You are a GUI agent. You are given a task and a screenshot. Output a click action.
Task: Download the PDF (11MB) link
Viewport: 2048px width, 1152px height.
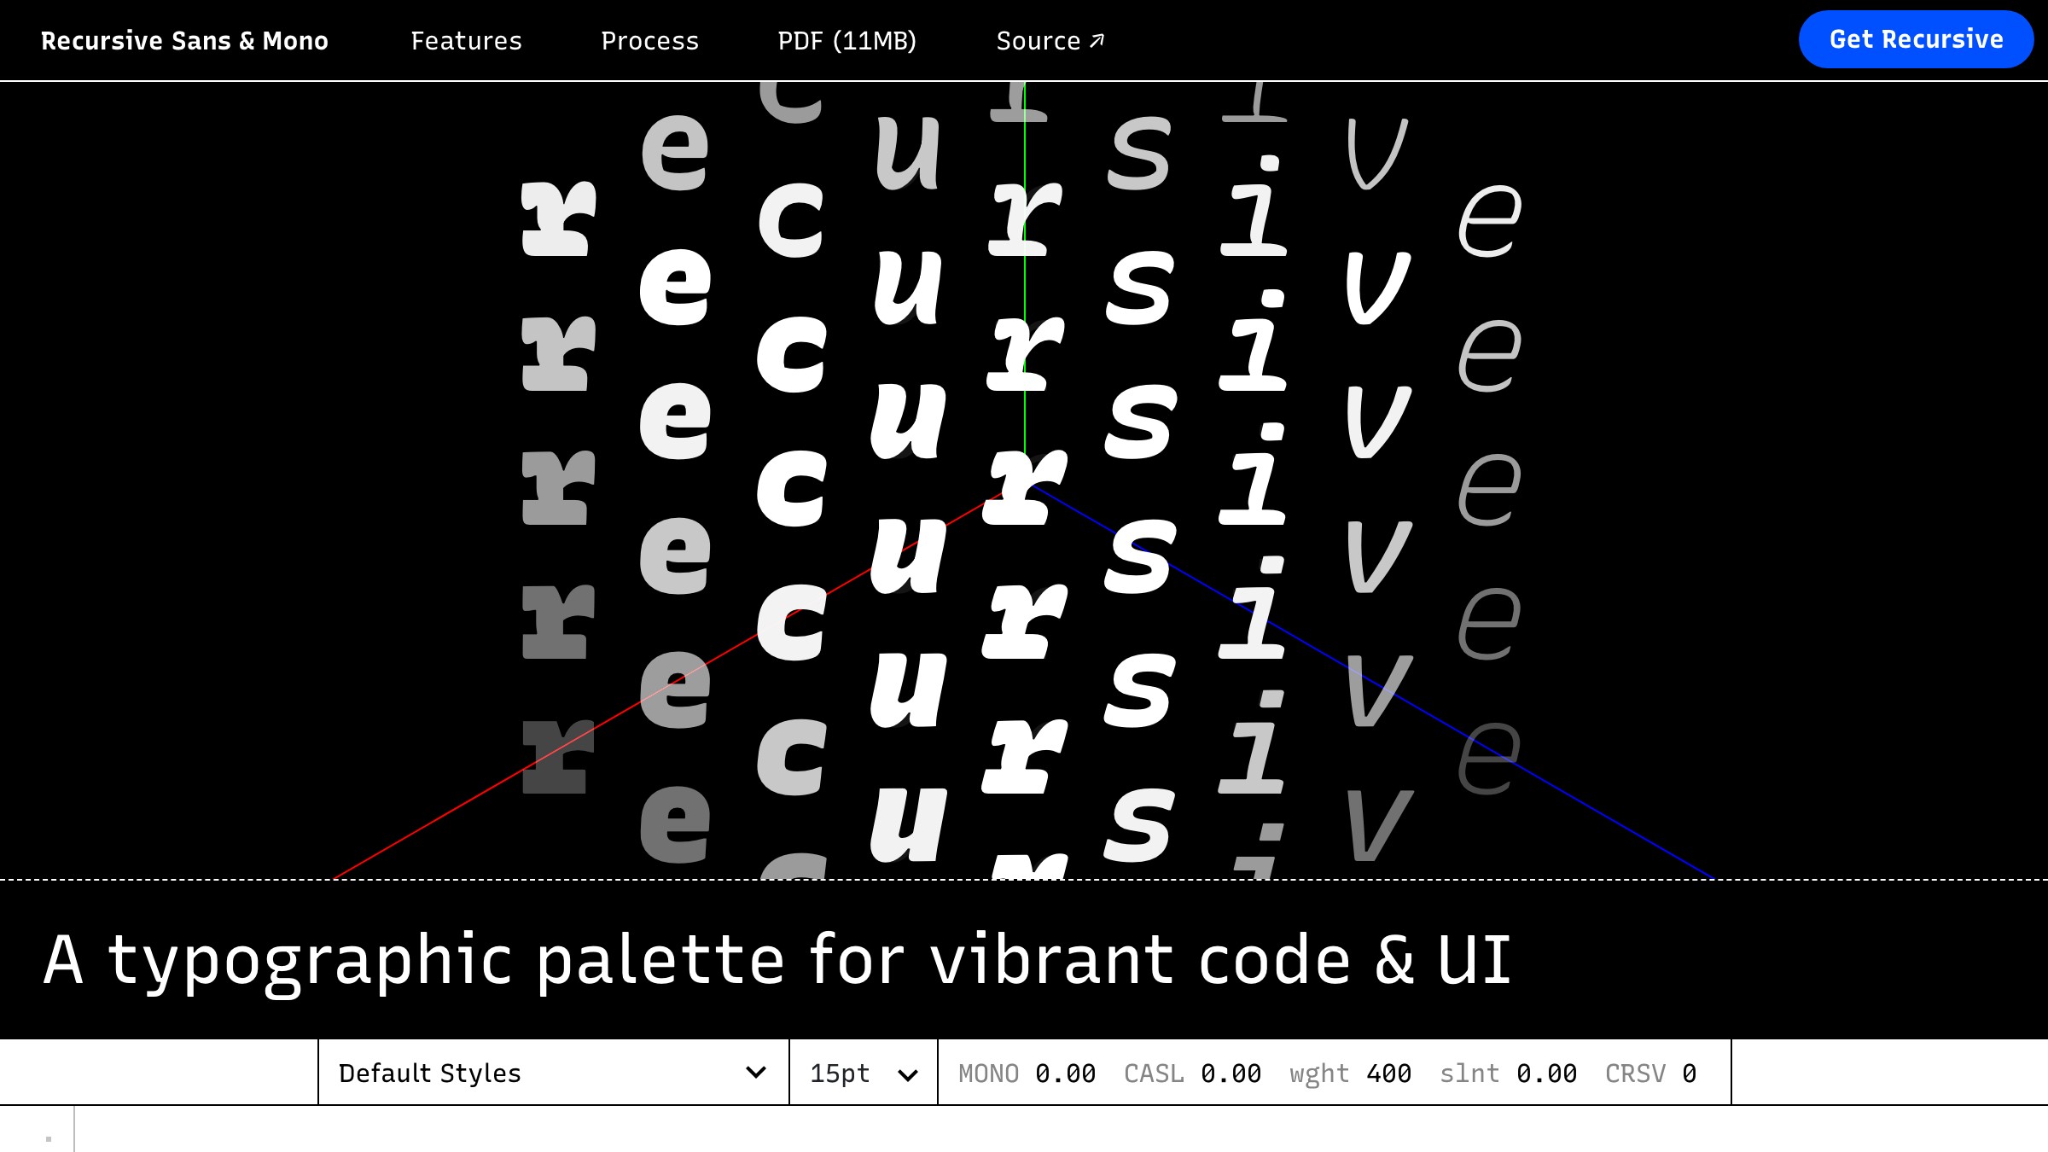(x=847, y=41)
